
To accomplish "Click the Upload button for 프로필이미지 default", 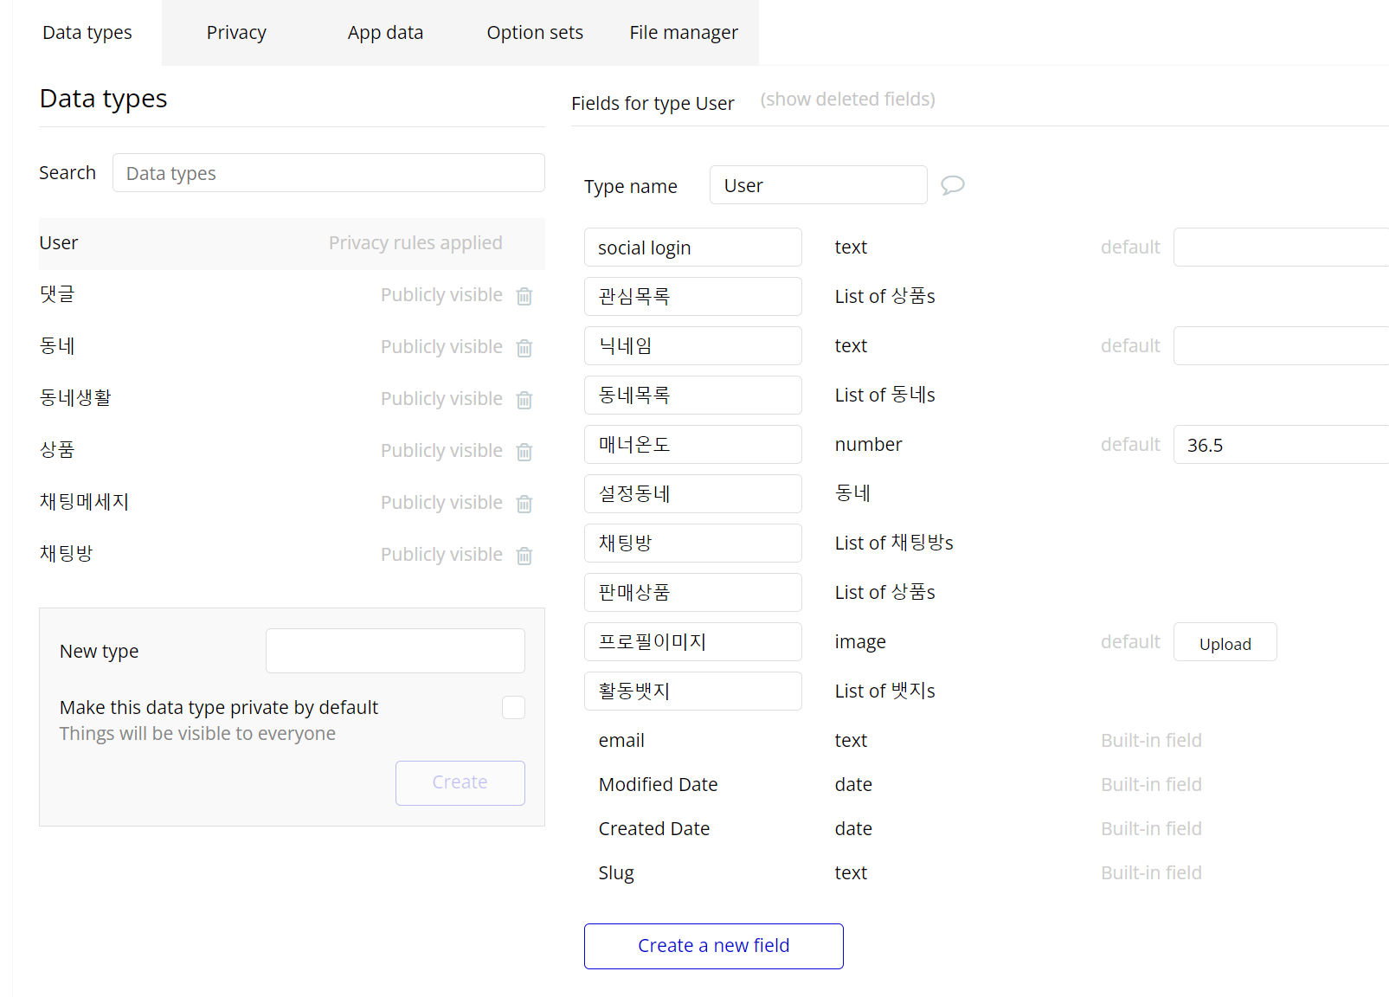I will tap(1225, 642).
